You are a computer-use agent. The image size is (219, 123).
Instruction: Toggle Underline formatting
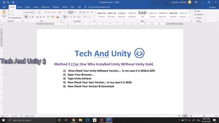click(33, 17)
